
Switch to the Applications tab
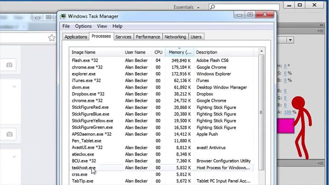click(x=76, y=37)
